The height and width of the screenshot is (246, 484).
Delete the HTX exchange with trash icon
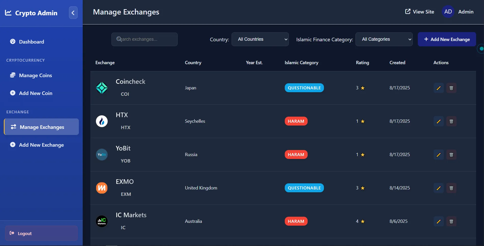click(451, 121)
